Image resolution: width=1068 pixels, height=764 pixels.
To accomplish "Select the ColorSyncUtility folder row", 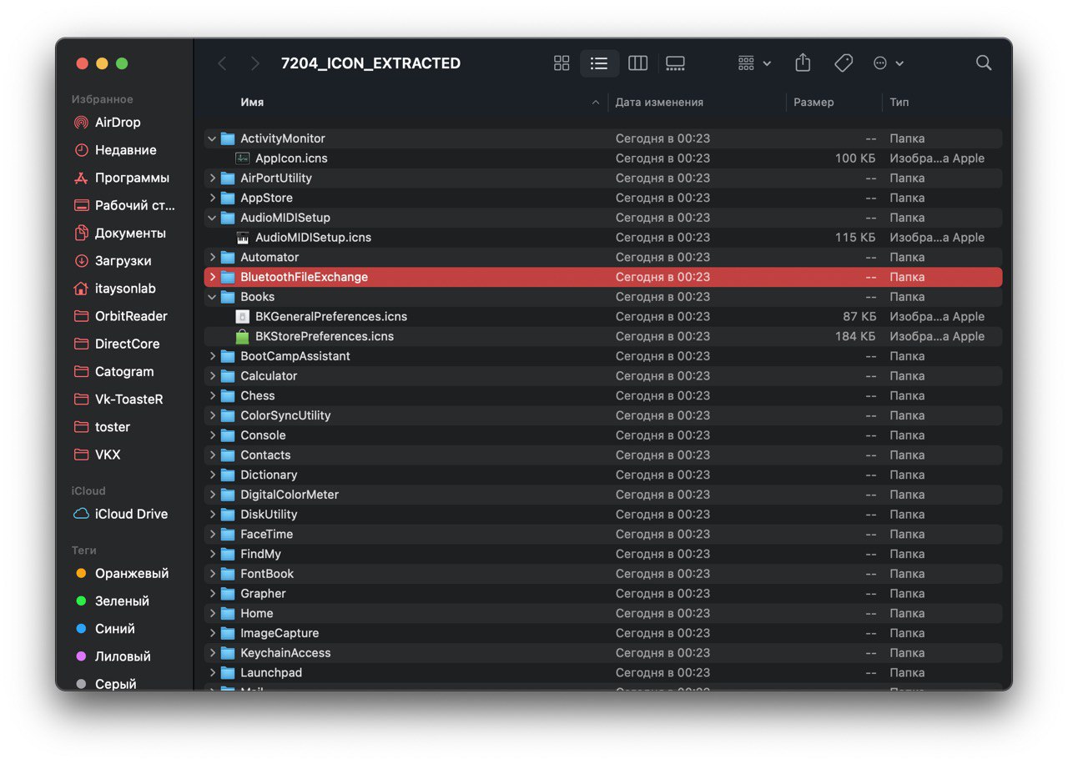I will click(603, 415).
